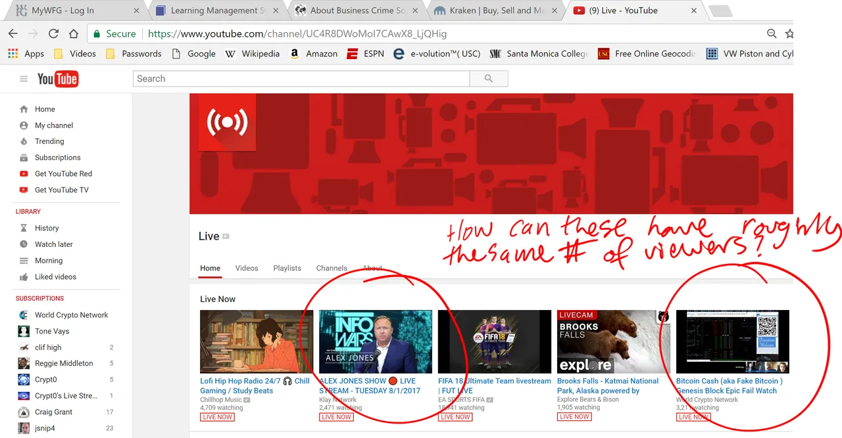Open the Lofi Hip Hop Radio thumbnail
842x438 pixels.
[x=257, y=341]
